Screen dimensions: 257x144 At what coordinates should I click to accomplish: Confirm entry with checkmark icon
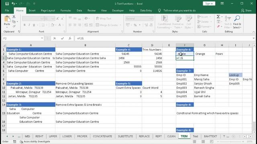click(x=62, y=38)
